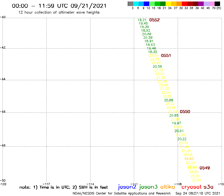Click the legend unit label 70 (ft)
This screenshot has height=196, width=224.
(x=216, y=8)
